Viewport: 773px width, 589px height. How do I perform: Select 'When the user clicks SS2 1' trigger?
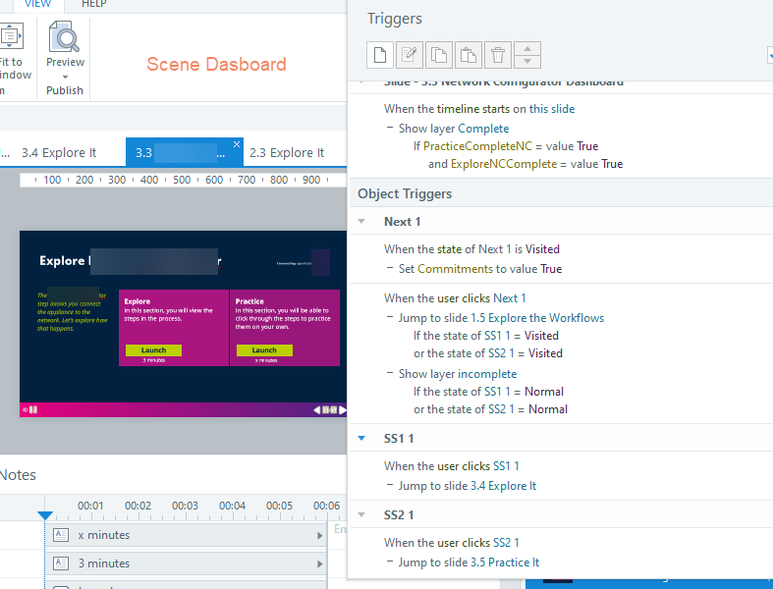451,543
